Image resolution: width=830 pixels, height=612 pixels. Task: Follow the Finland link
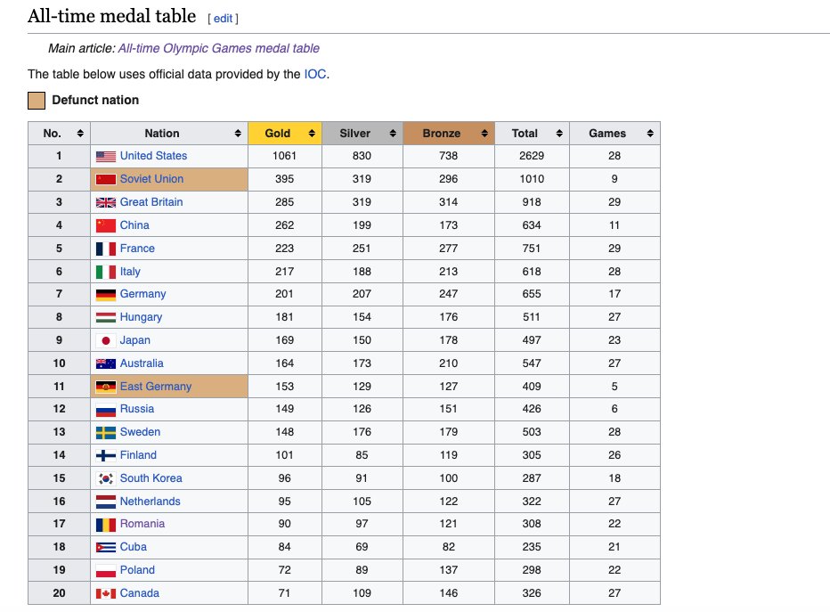(x=138, y=454)
